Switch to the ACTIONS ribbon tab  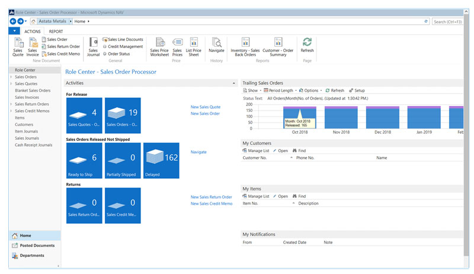(x=33, y=31)
